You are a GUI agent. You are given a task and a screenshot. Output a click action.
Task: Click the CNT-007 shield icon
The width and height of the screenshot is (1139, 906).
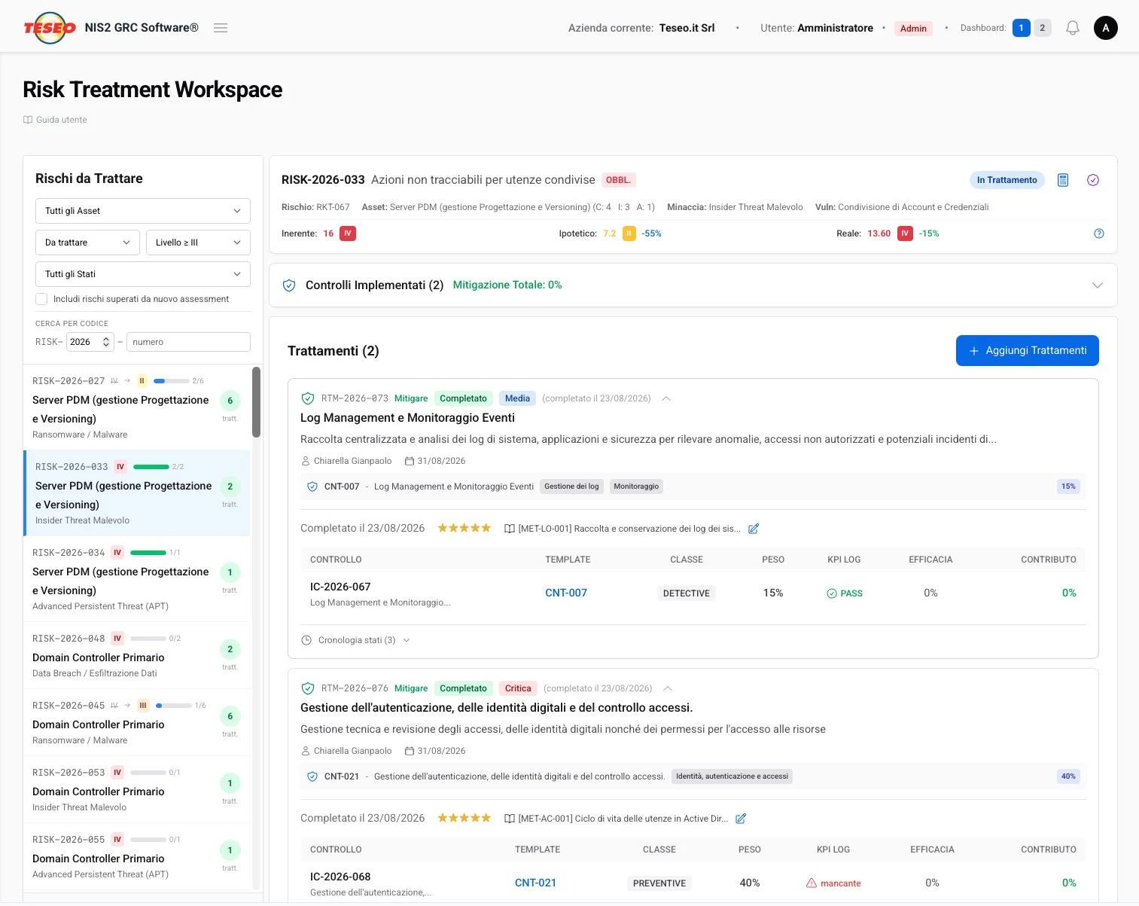[x=312, y=487]
